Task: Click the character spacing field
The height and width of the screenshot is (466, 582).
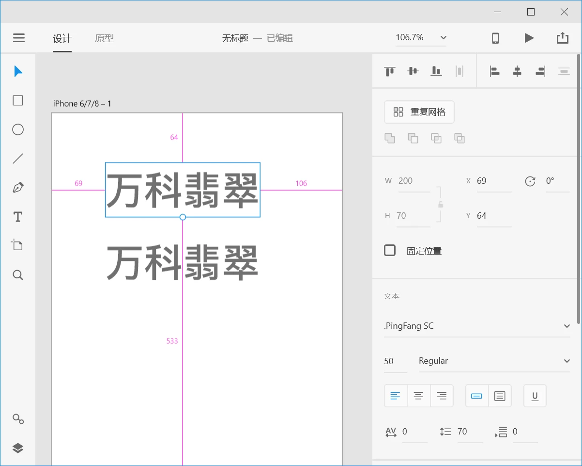Action: 414,432
